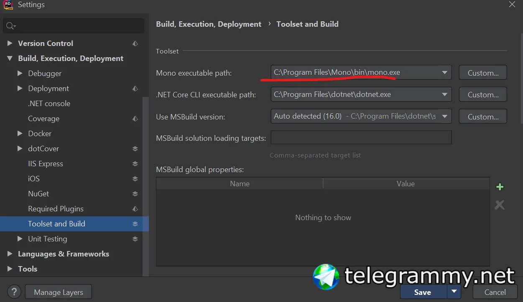Click the gray X remove property icon

tap(500, 205)
